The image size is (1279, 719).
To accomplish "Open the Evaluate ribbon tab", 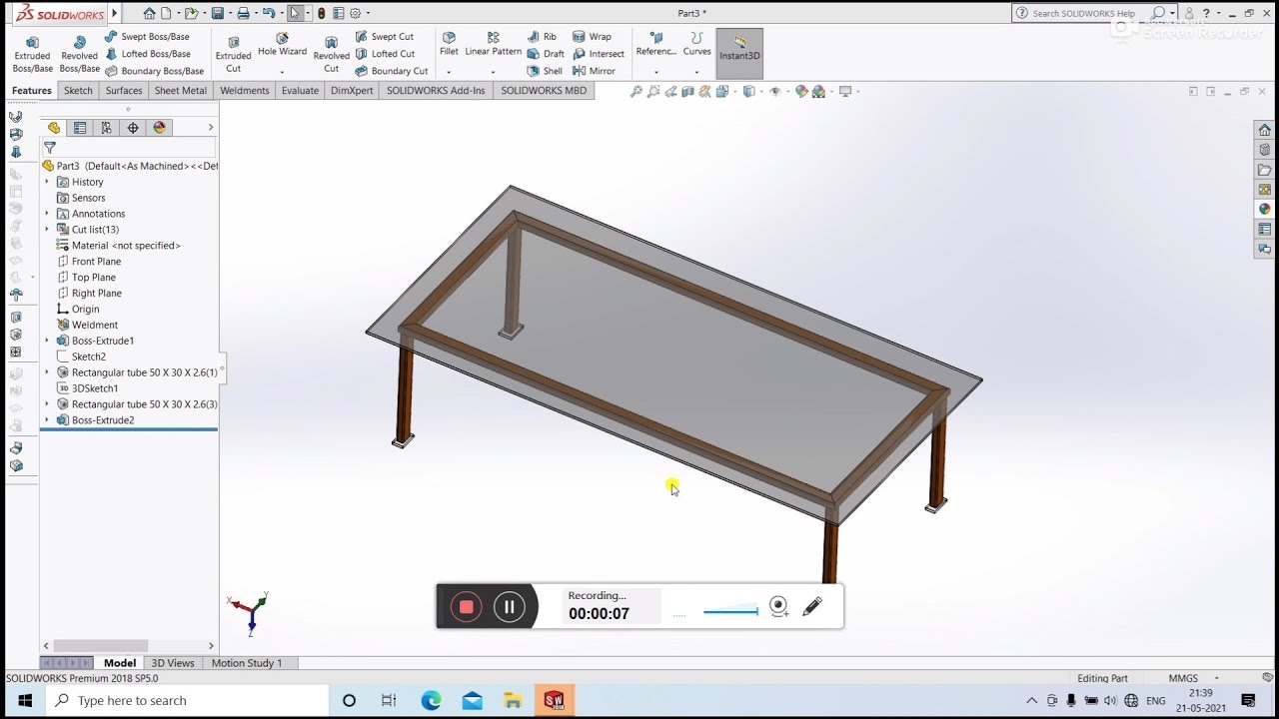I will click(x=300, y=90).
